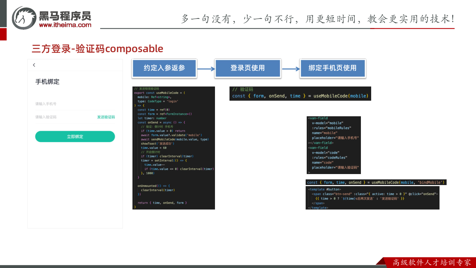Image resolution: width=476 pixels, height=268 pixels.
Task: Click the :rules="codeRules" code line
Action: tap(329, 158)
